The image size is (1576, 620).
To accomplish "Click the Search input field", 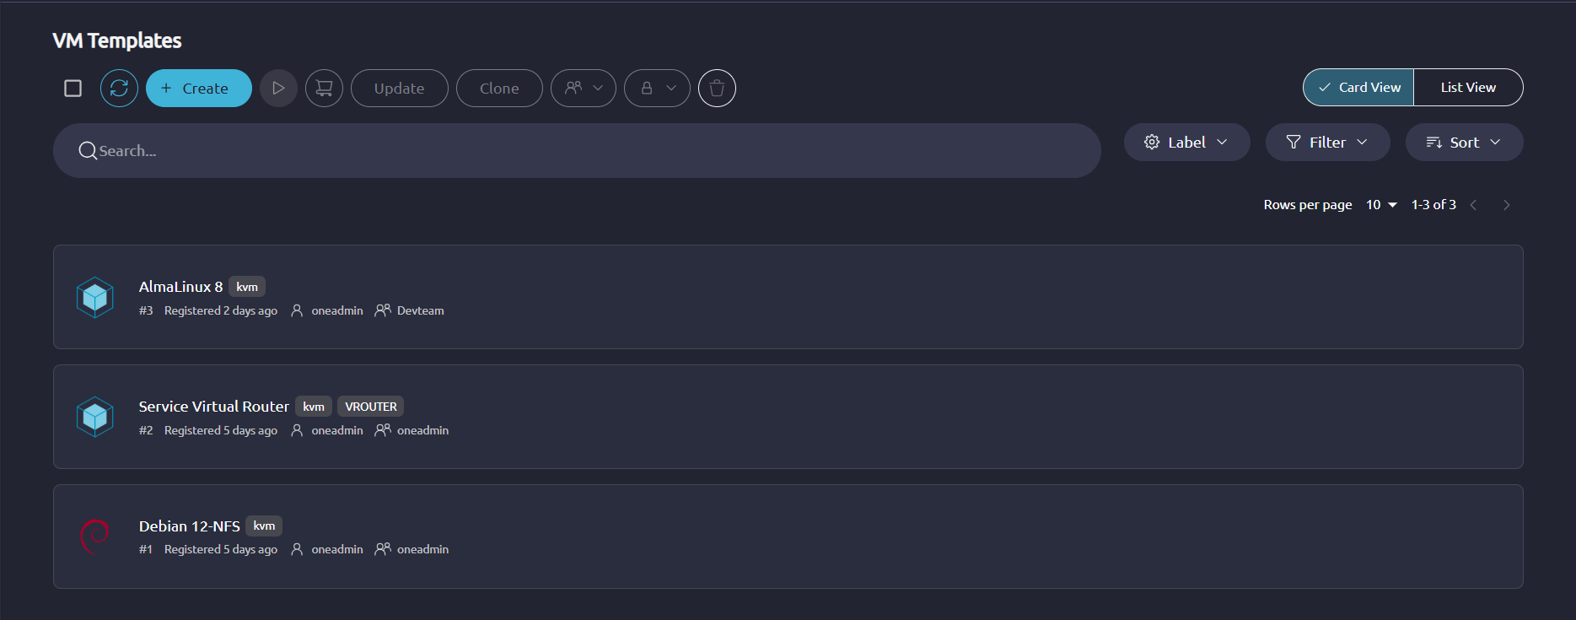I will pyautogui.click(x=577, y=150).
